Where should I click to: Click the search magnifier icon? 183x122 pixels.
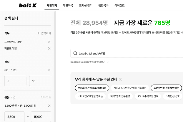(75, 53)
